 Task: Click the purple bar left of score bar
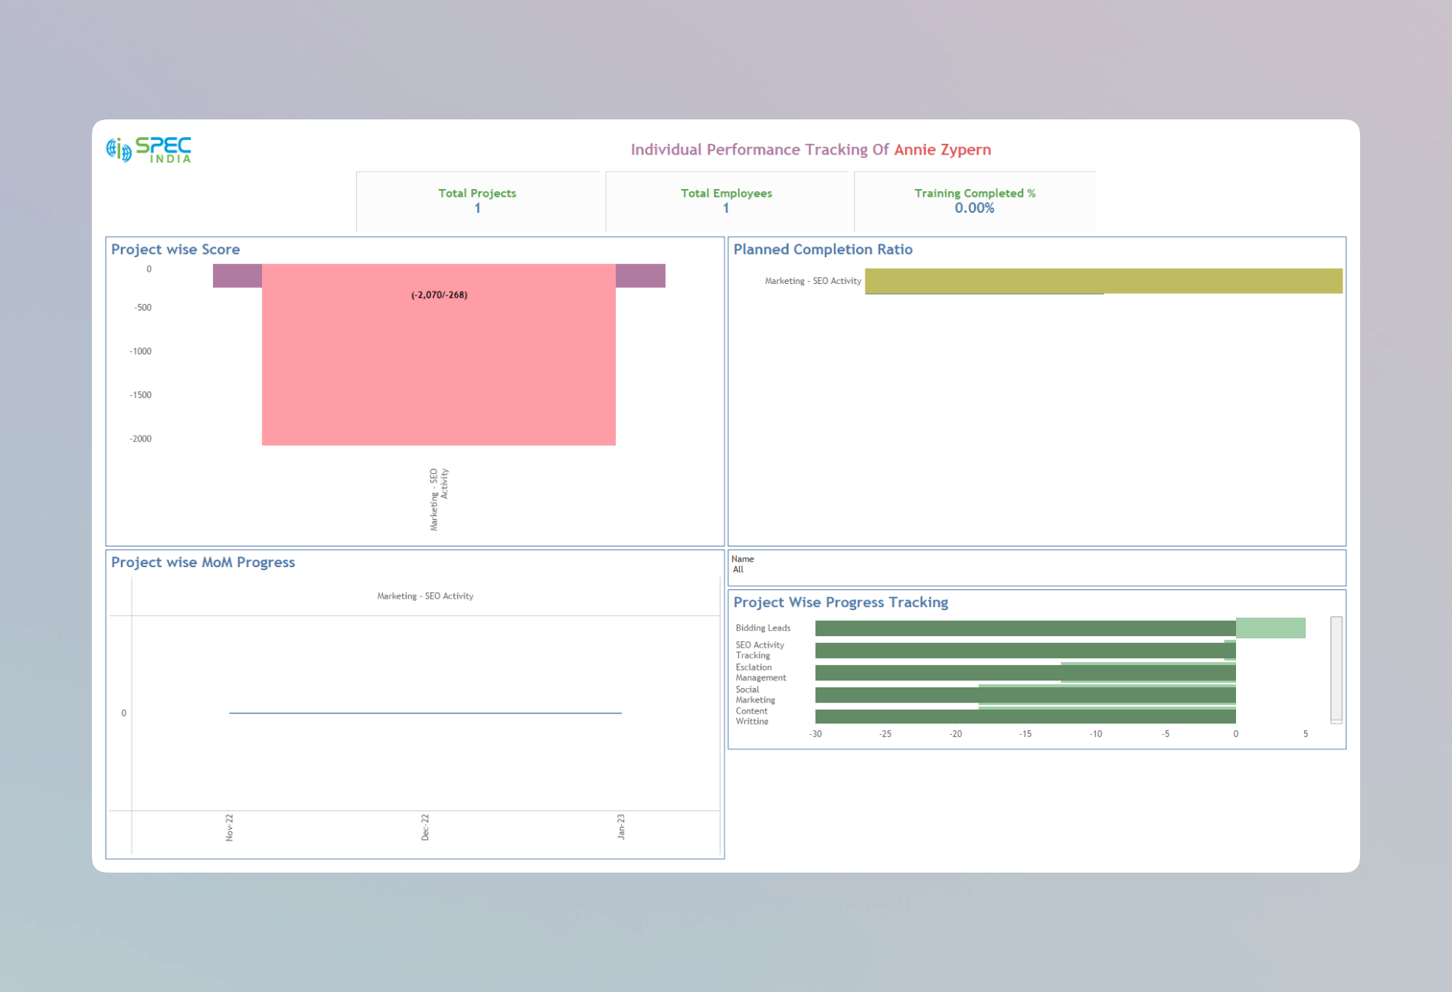(x=237, y=276)
